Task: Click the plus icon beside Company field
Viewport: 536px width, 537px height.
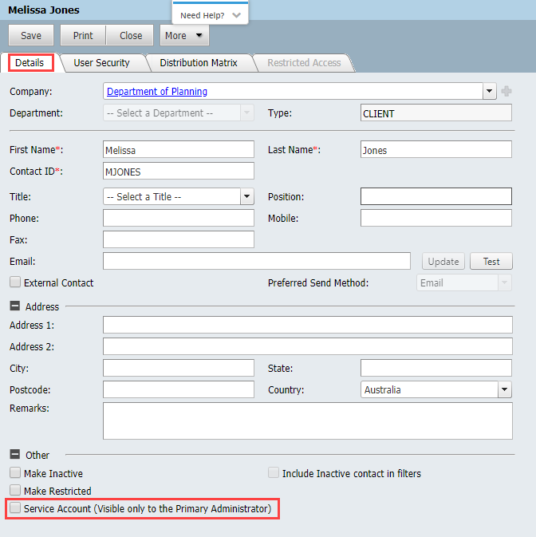Action: 506,92
